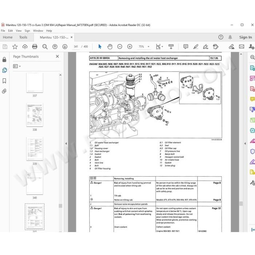Add a sticky note comment
This screenshot has width=255, height=255.
[x=185, y=47]
